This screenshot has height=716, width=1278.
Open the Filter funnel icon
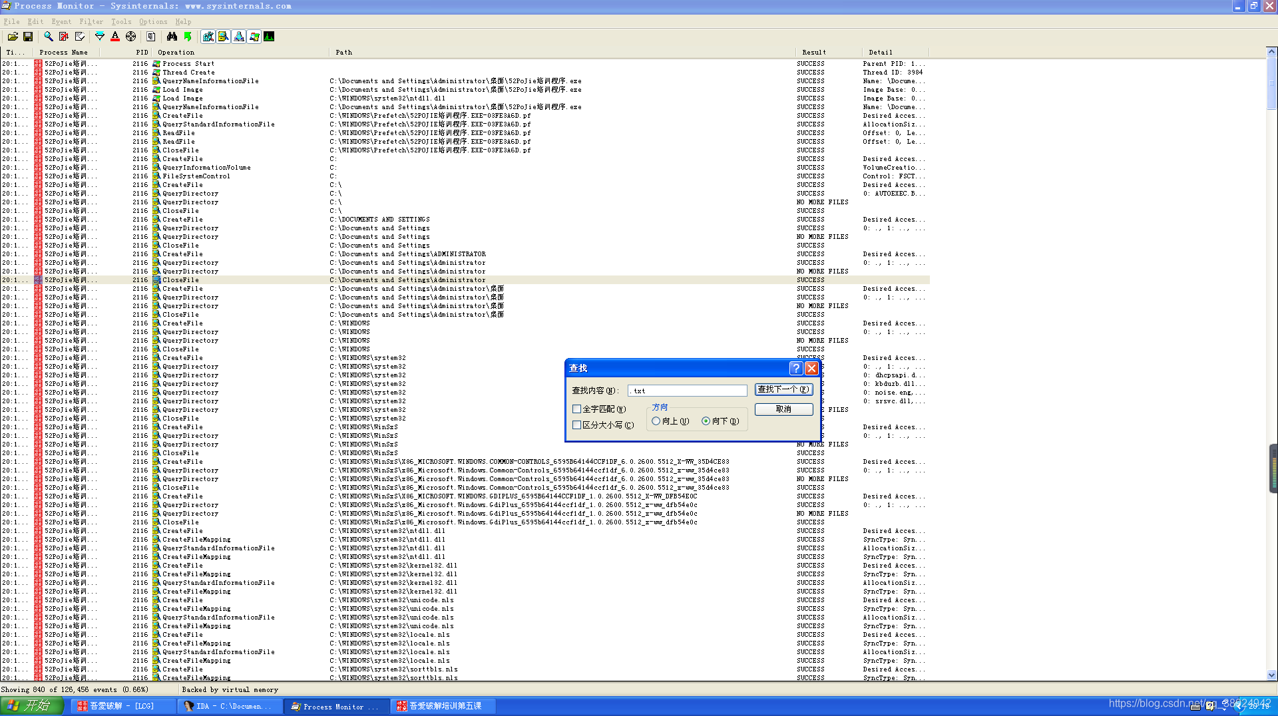(x=100, y=37)
